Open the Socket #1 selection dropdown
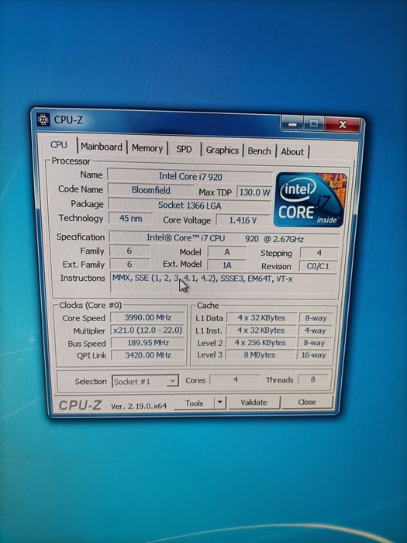 pyautogui.click(x=145, y=382)
